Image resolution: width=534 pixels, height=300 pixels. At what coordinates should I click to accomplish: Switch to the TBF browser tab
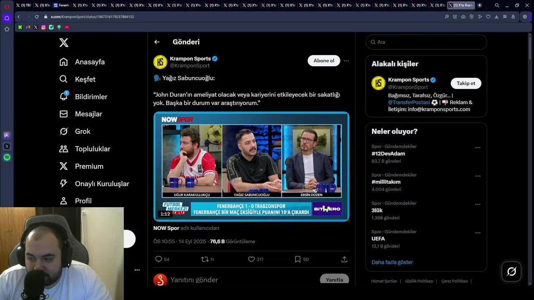(23, 5)
